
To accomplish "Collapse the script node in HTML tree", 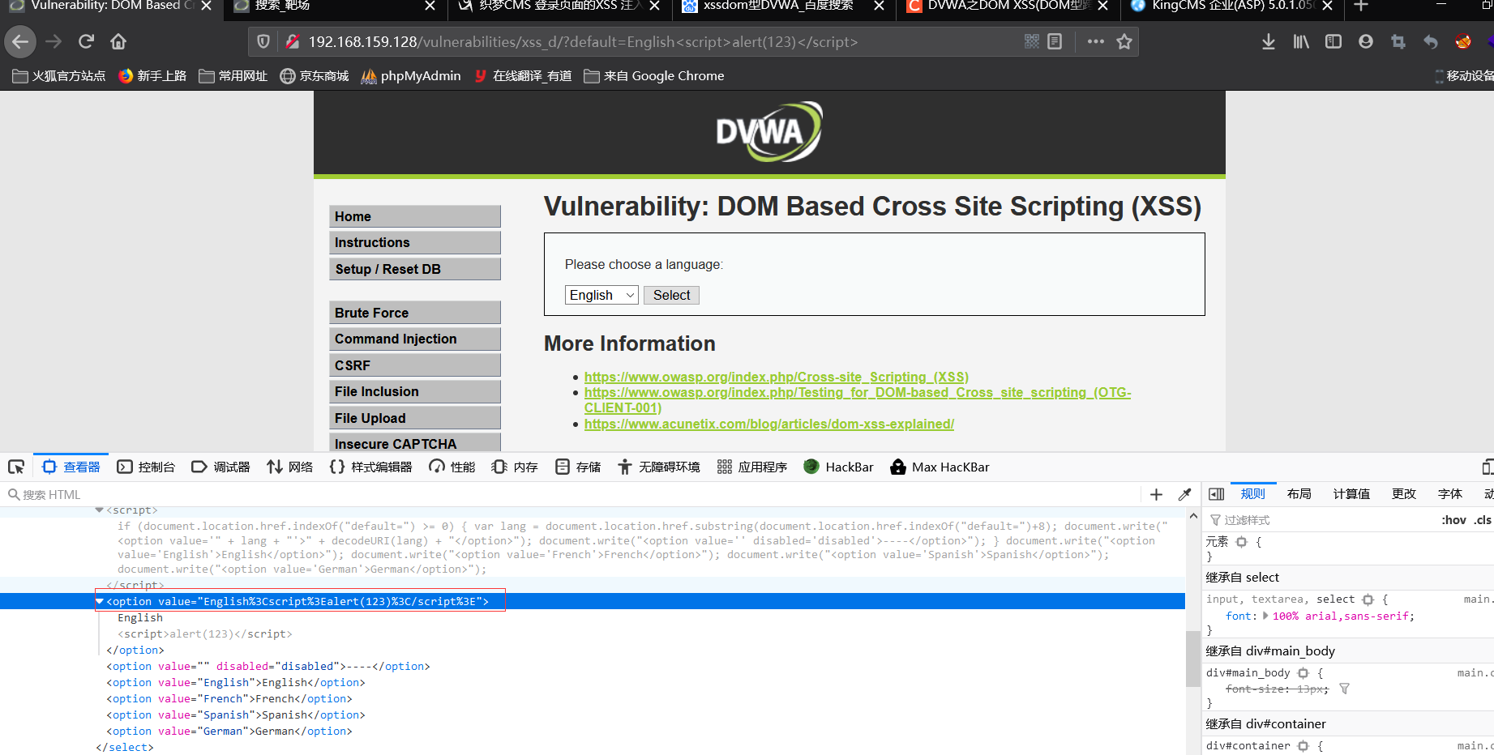I will (100, 510).
